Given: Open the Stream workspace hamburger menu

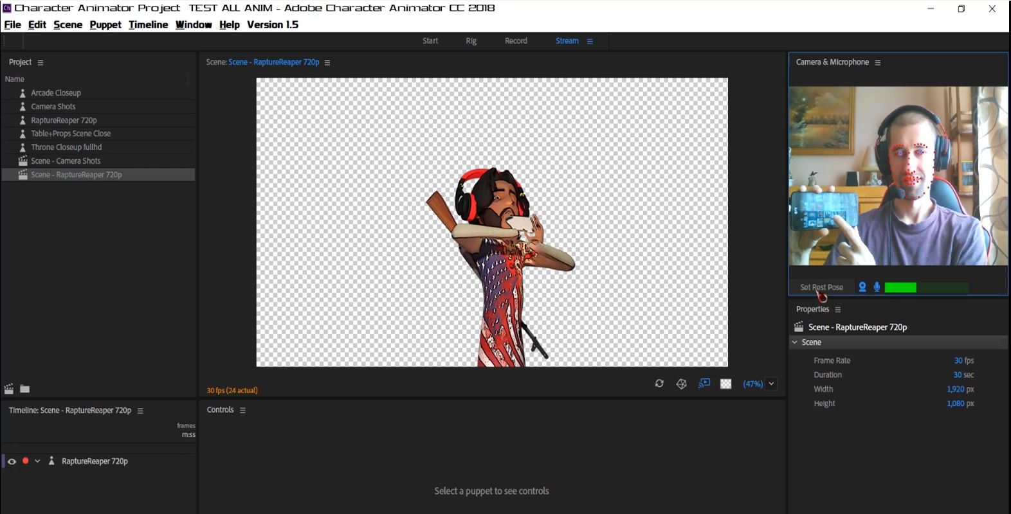Looking at the screenshot, I should pyautogui.click(x=590, y=41).
